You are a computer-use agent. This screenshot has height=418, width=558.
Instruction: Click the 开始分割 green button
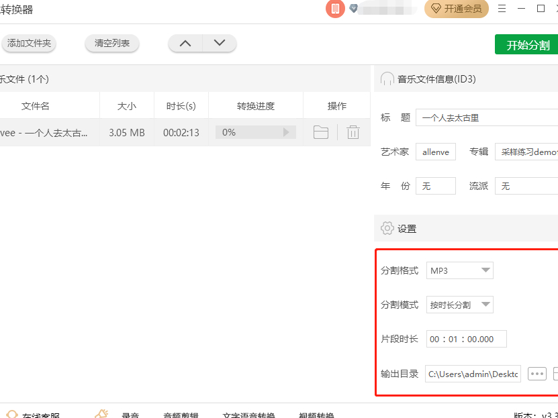coord(528,45)
